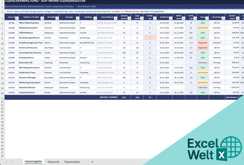Screen dimensions: 244x165
Task: Select cell Entwickler-IDE
Action: [x=31, y=63]
